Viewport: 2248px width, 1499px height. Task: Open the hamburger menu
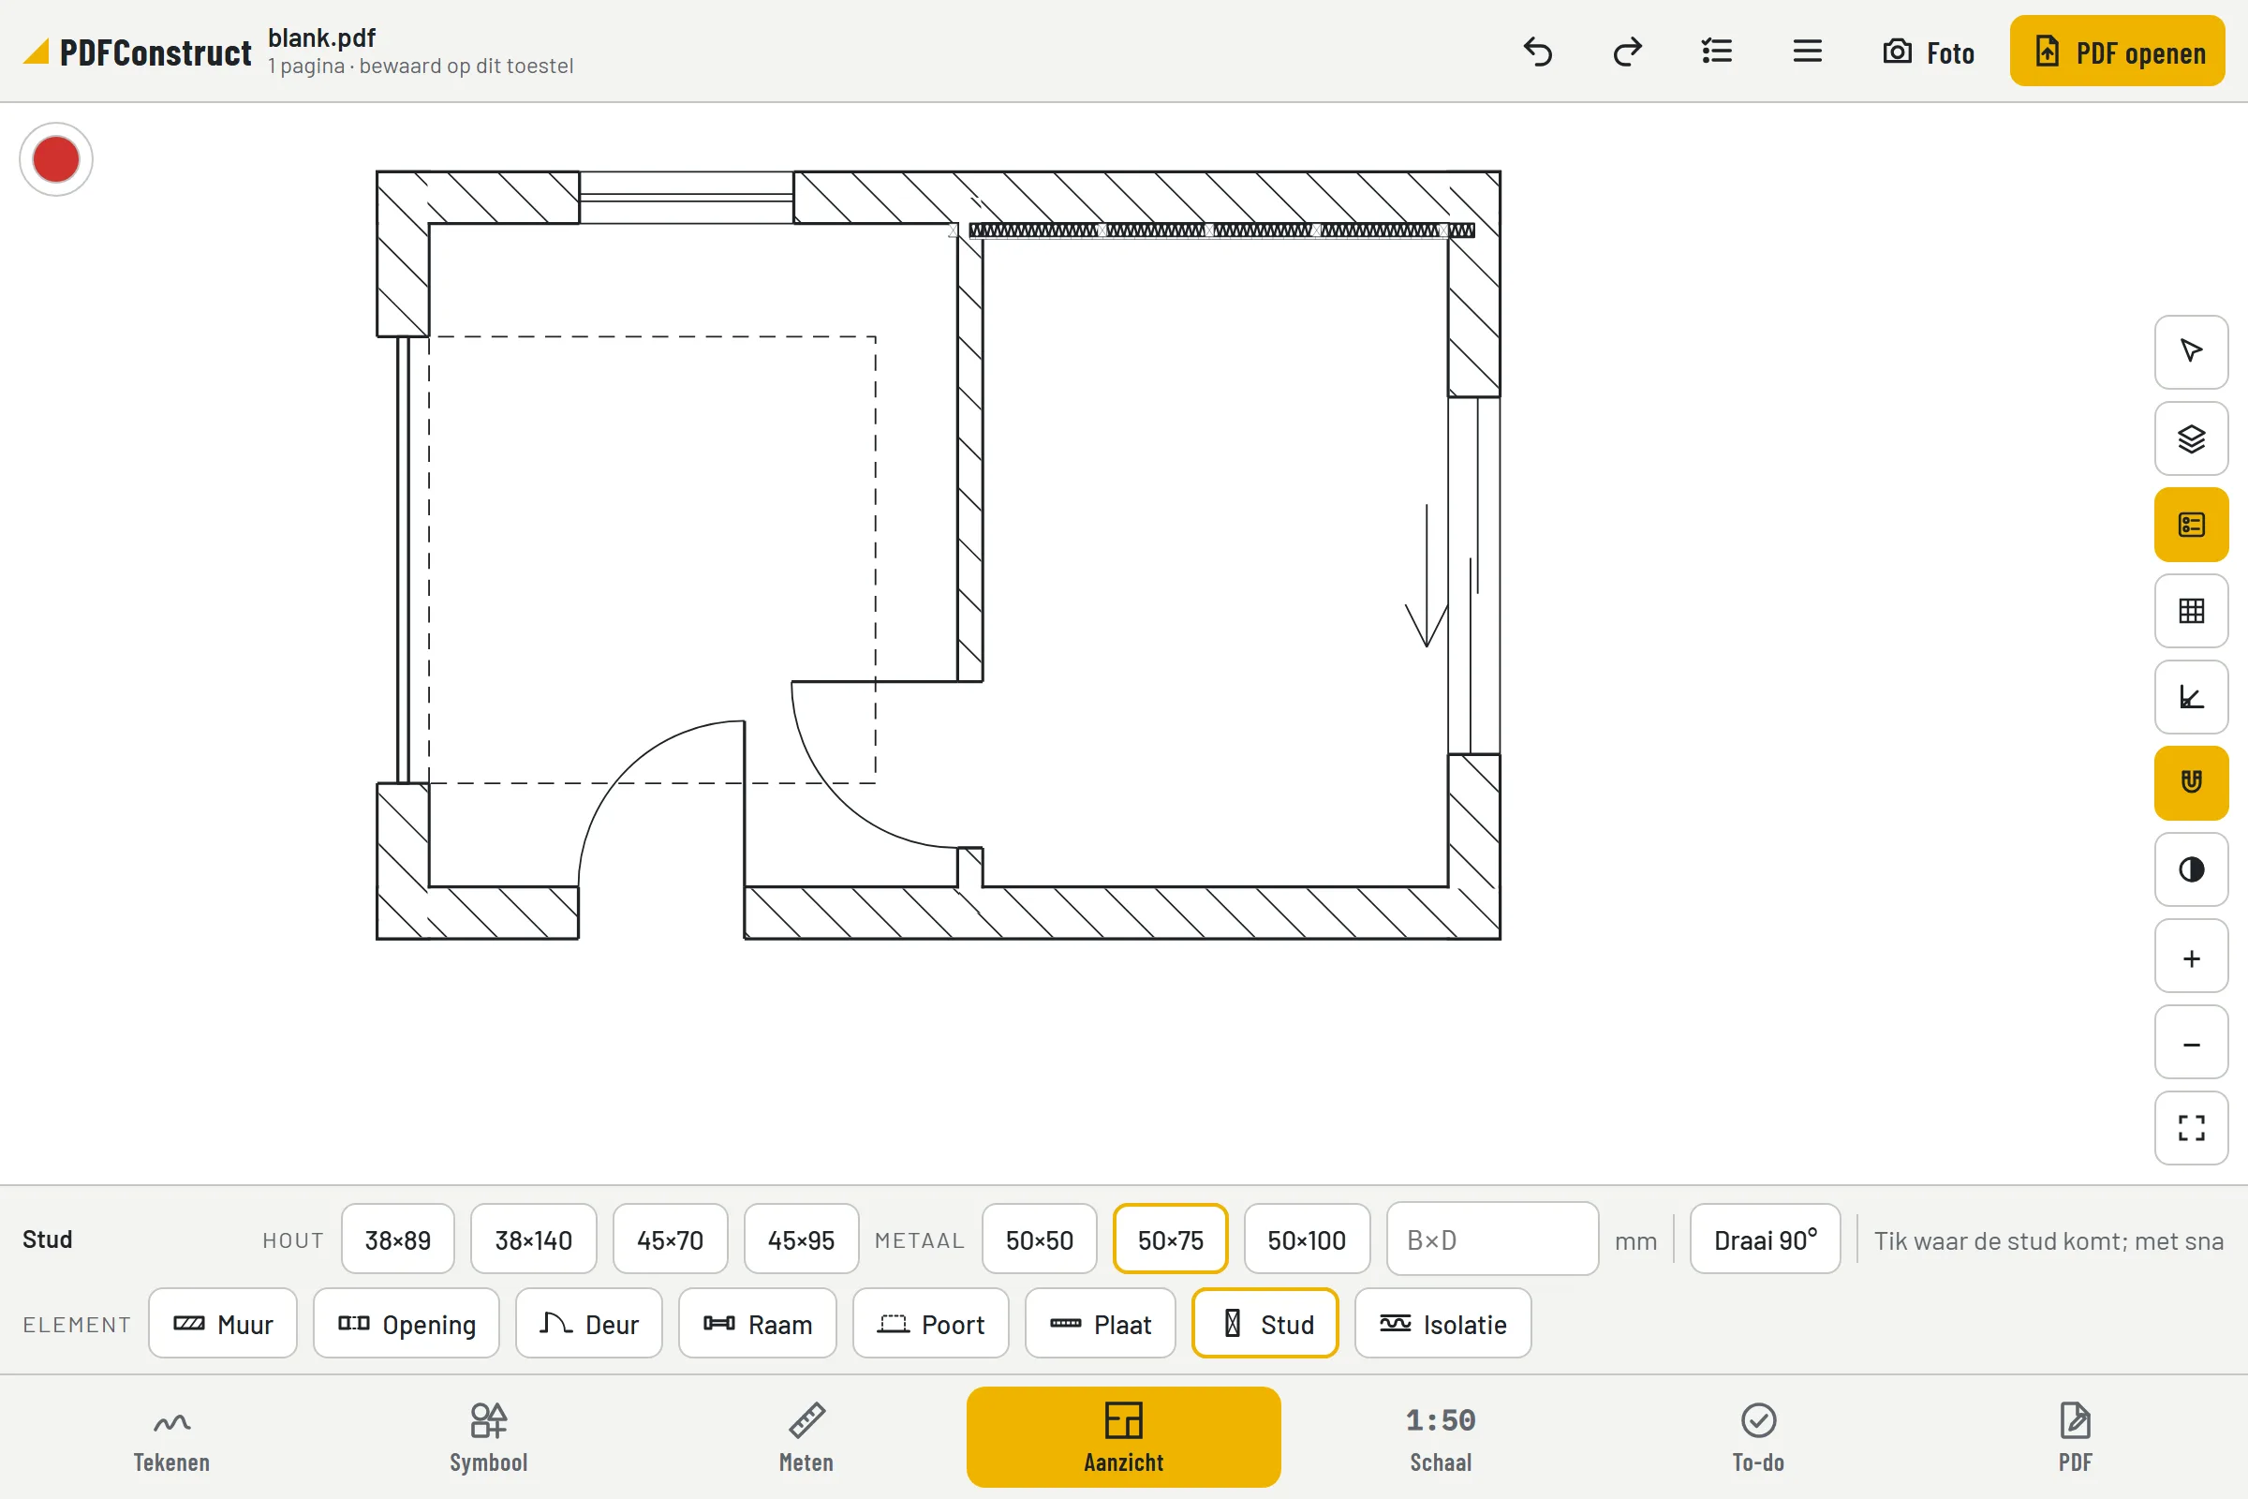tap(1807, 51)
